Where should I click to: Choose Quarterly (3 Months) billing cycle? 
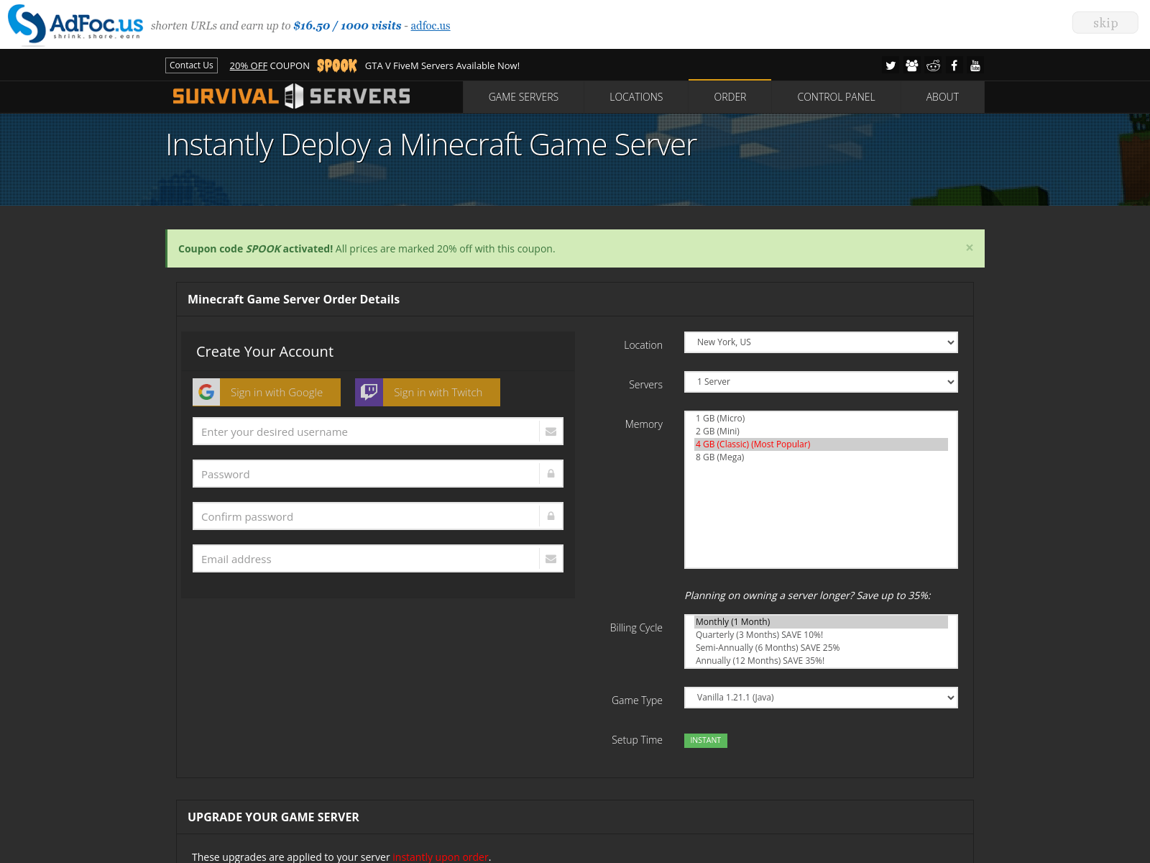[821, 635]
